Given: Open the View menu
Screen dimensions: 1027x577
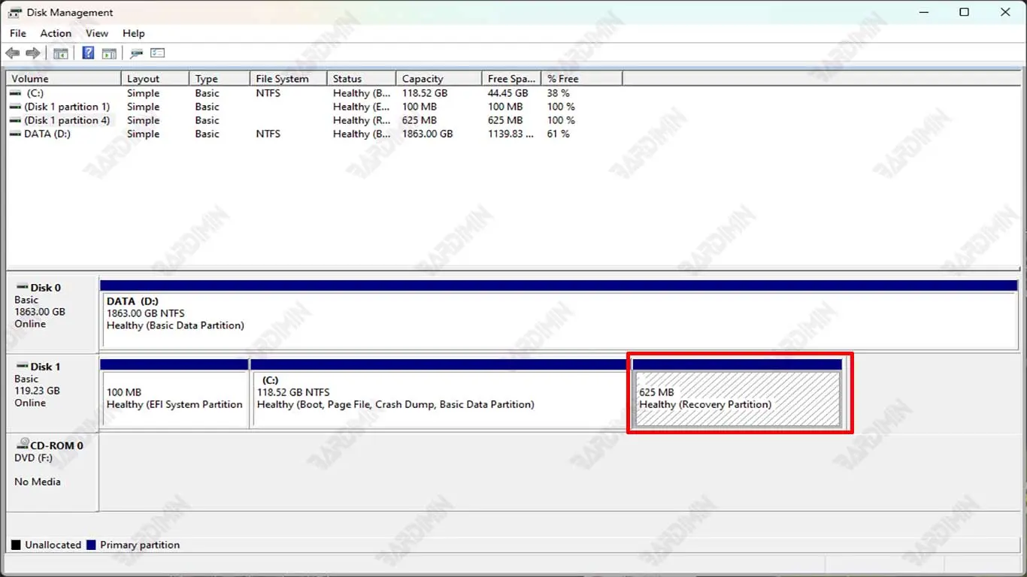Looking at the screenshot, I should (97, 33).
